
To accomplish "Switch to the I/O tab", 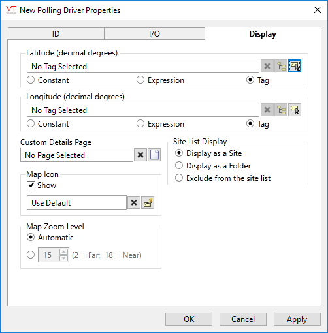I will coord(154,34).
